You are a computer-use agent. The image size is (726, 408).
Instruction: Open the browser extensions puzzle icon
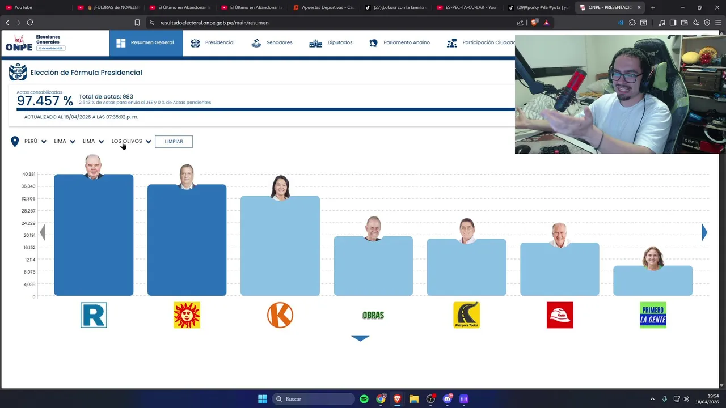632,23
